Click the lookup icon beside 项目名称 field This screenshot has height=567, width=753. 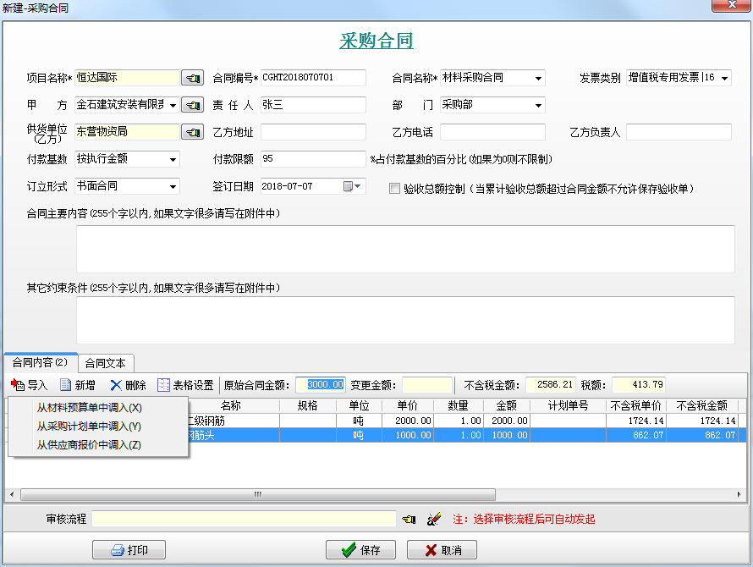point(193,78)
